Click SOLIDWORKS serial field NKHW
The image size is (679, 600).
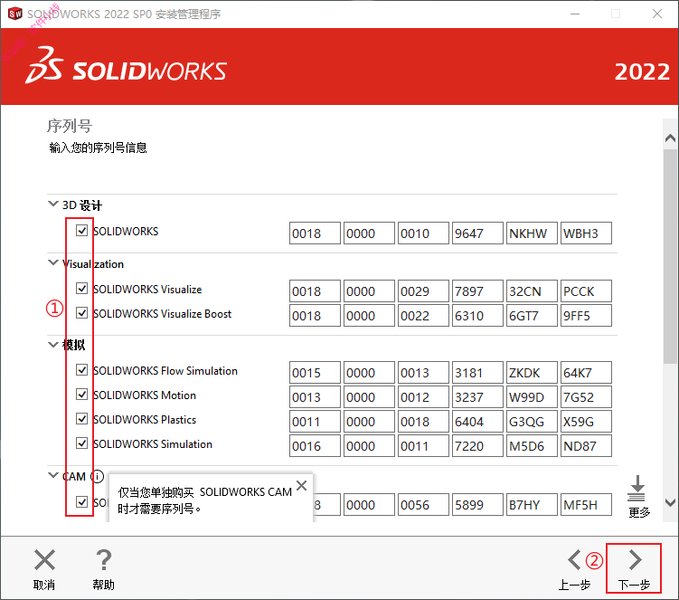click(532, 233)
